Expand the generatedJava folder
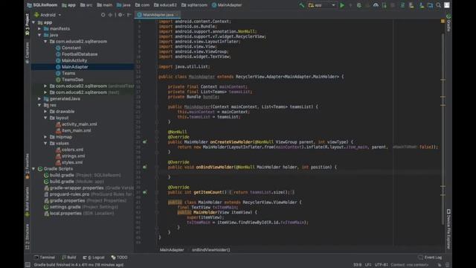Screen dimensions: 476x268 [x=39, y=99]
